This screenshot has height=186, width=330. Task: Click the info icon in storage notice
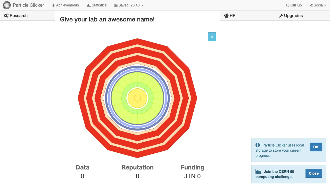[258, 145]
